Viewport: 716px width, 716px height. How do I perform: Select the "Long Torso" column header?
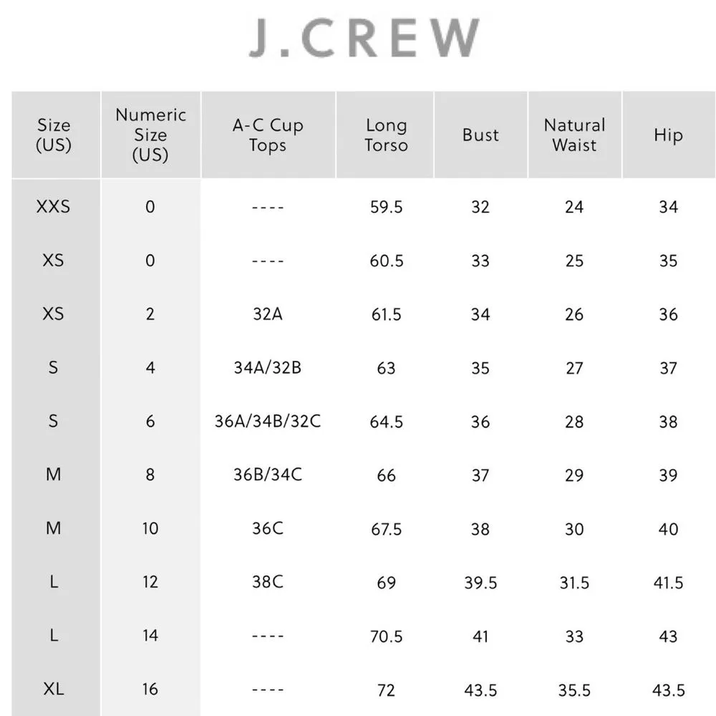click(386, 135)
